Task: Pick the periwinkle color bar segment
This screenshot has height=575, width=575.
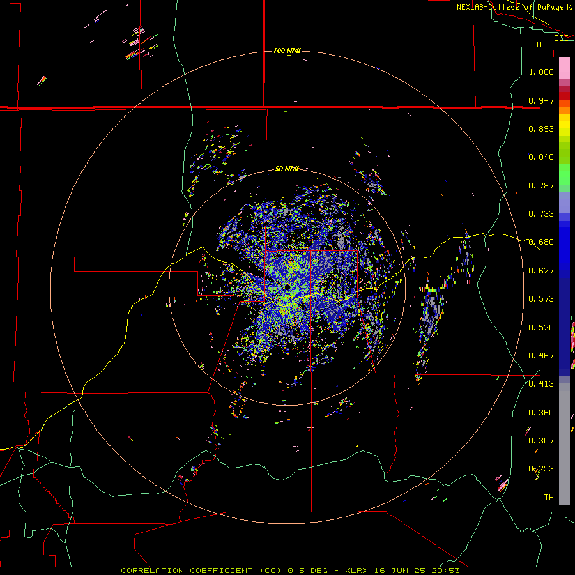Action: (564, 203)
